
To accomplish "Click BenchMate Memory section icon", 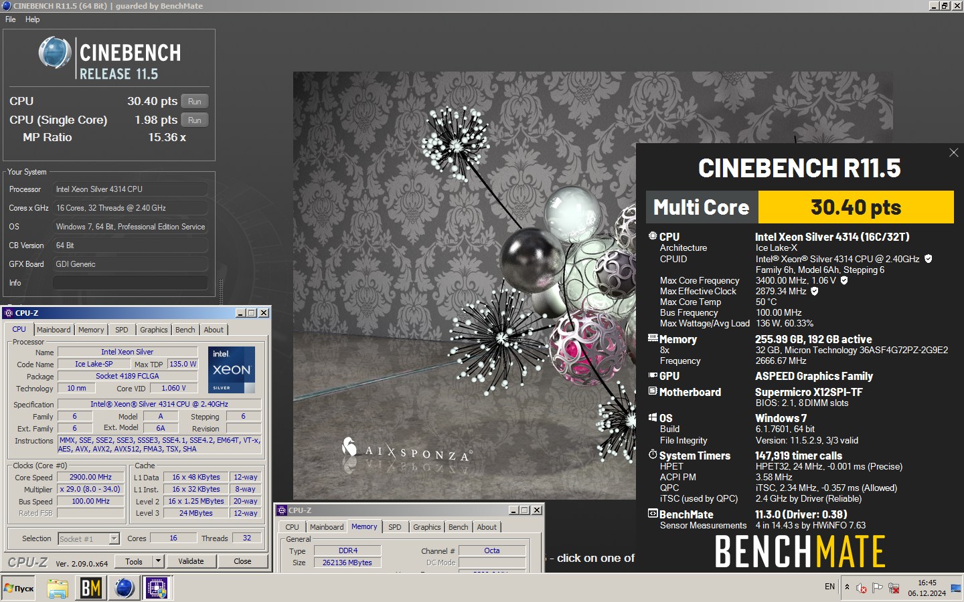I will click(x=653, y=338).
